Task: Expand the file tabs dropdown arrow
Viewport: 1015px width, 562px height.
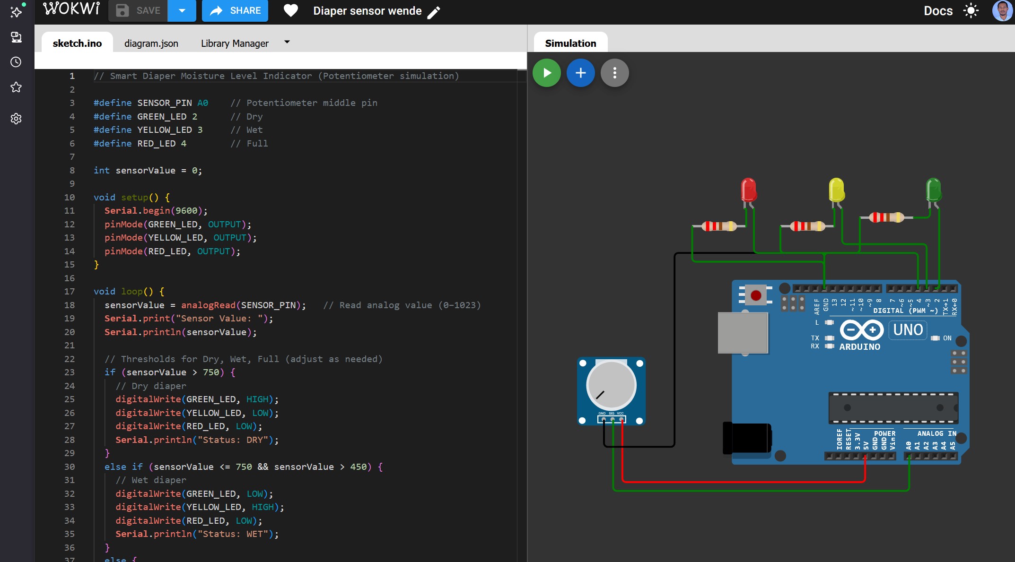Action: 287,42
